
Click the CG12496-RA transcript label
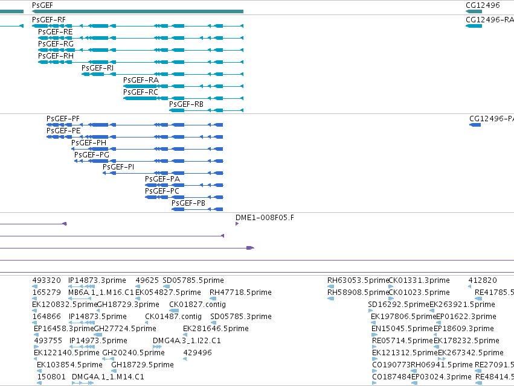490,20
